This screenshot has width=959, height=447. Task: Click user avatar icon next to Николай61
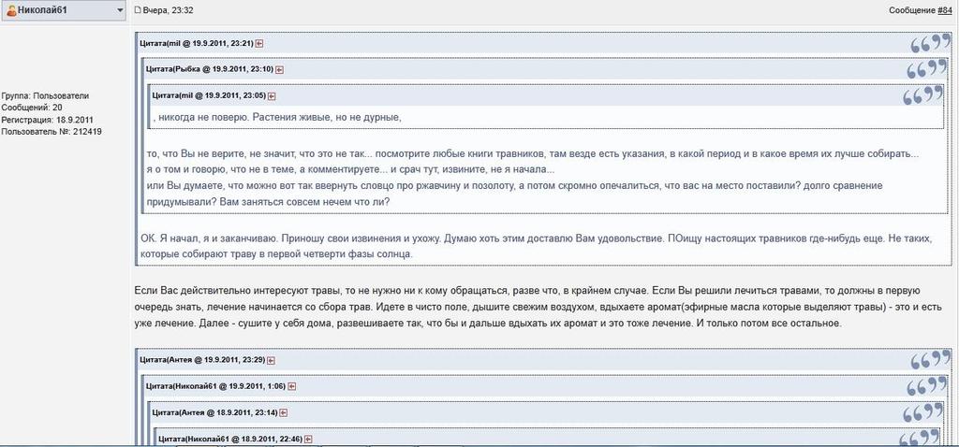point(10,10)
